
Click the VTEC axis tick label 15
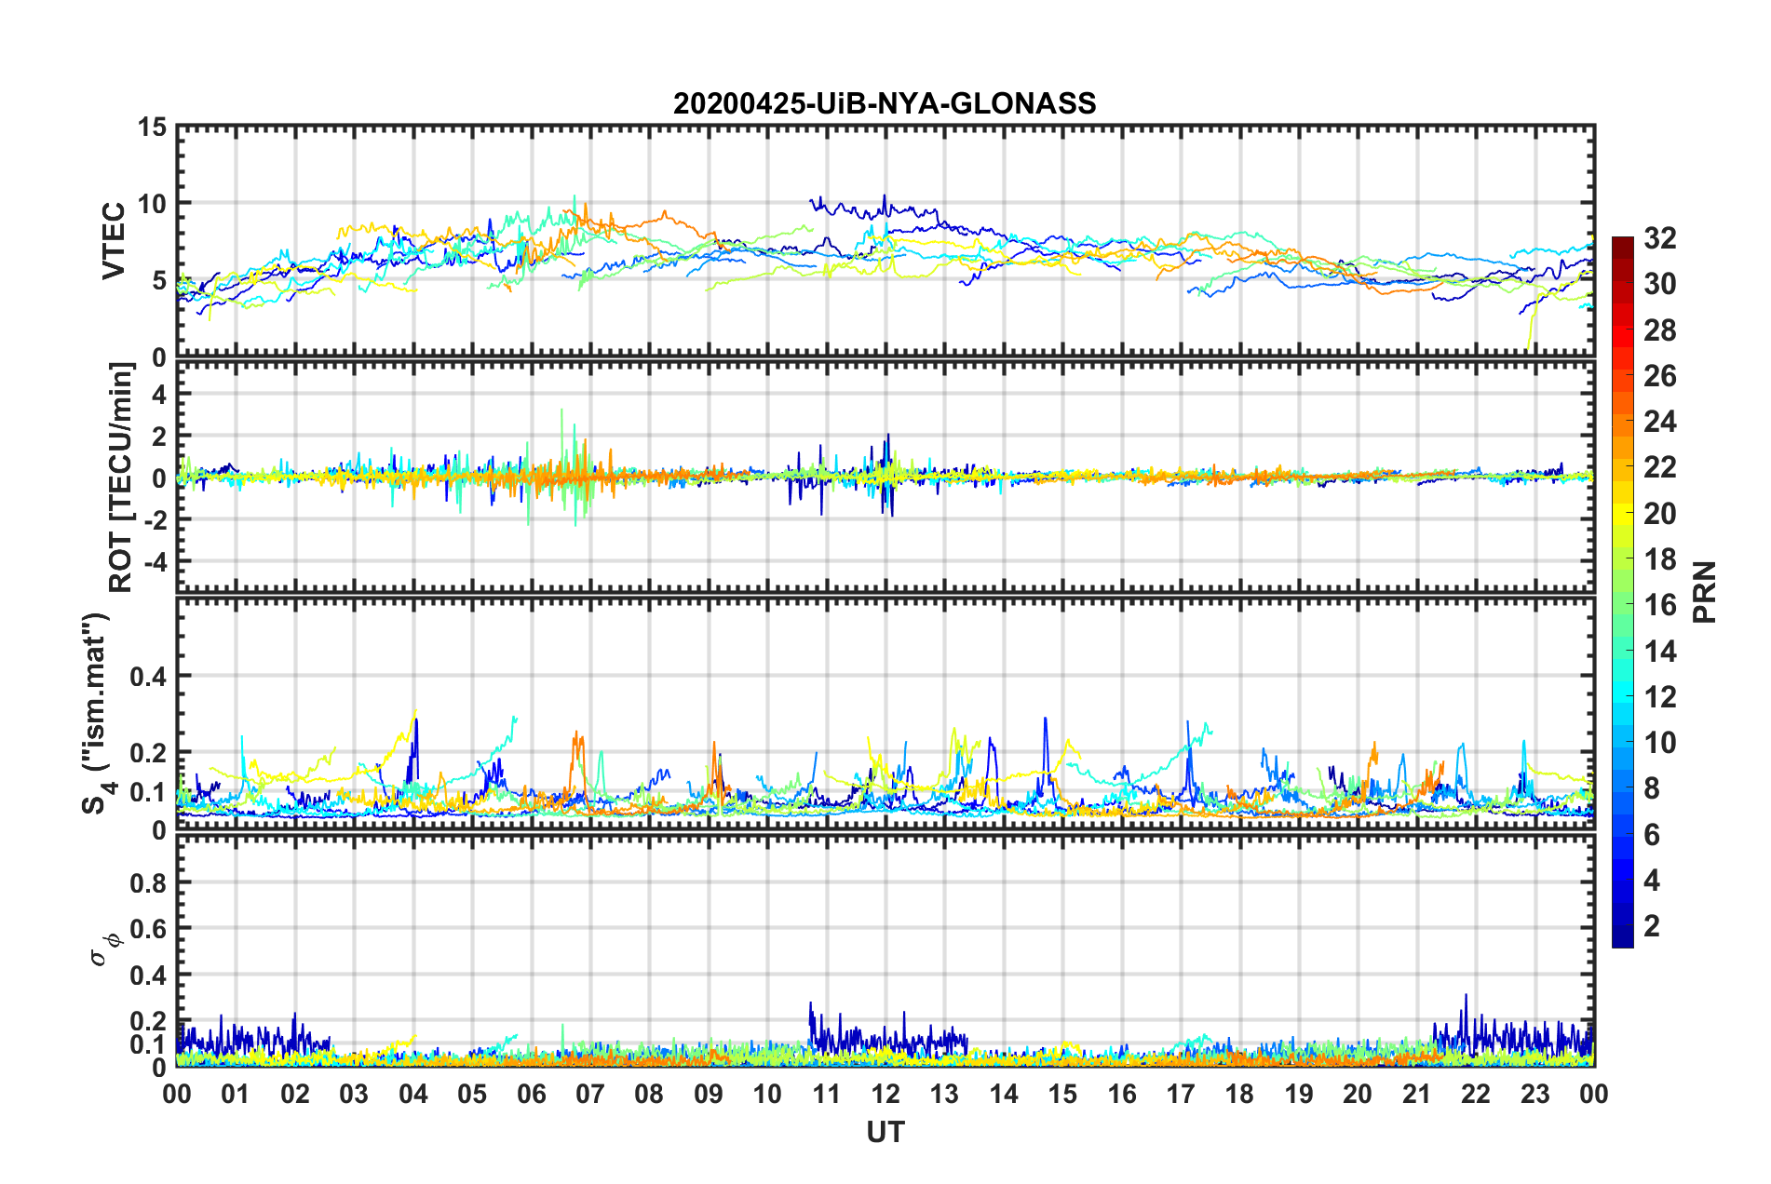coord(153,127)
